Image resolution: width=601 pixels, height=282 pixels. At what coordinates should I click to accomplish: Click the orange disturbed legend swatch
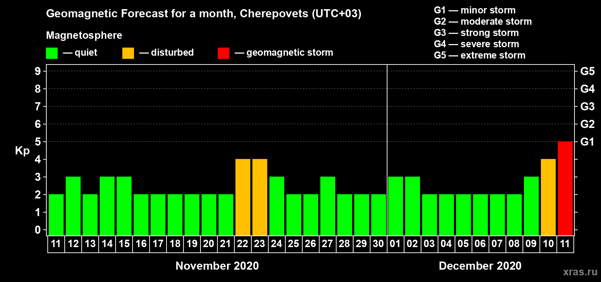coord(128,53)
